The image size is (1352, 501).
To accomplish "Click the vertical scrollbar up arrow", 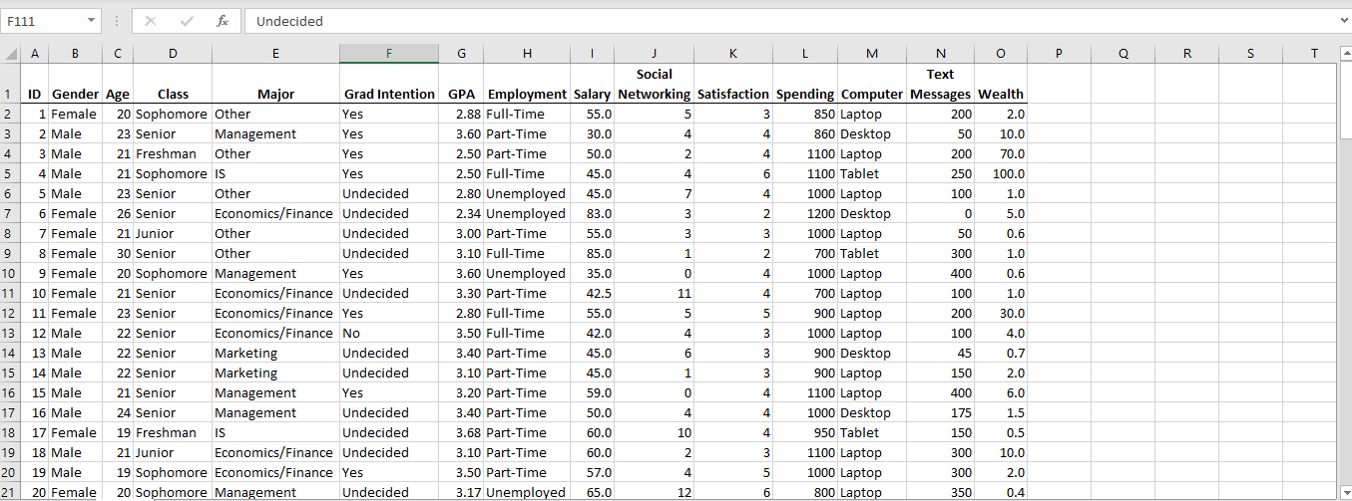I will [x=1344, y=54].
